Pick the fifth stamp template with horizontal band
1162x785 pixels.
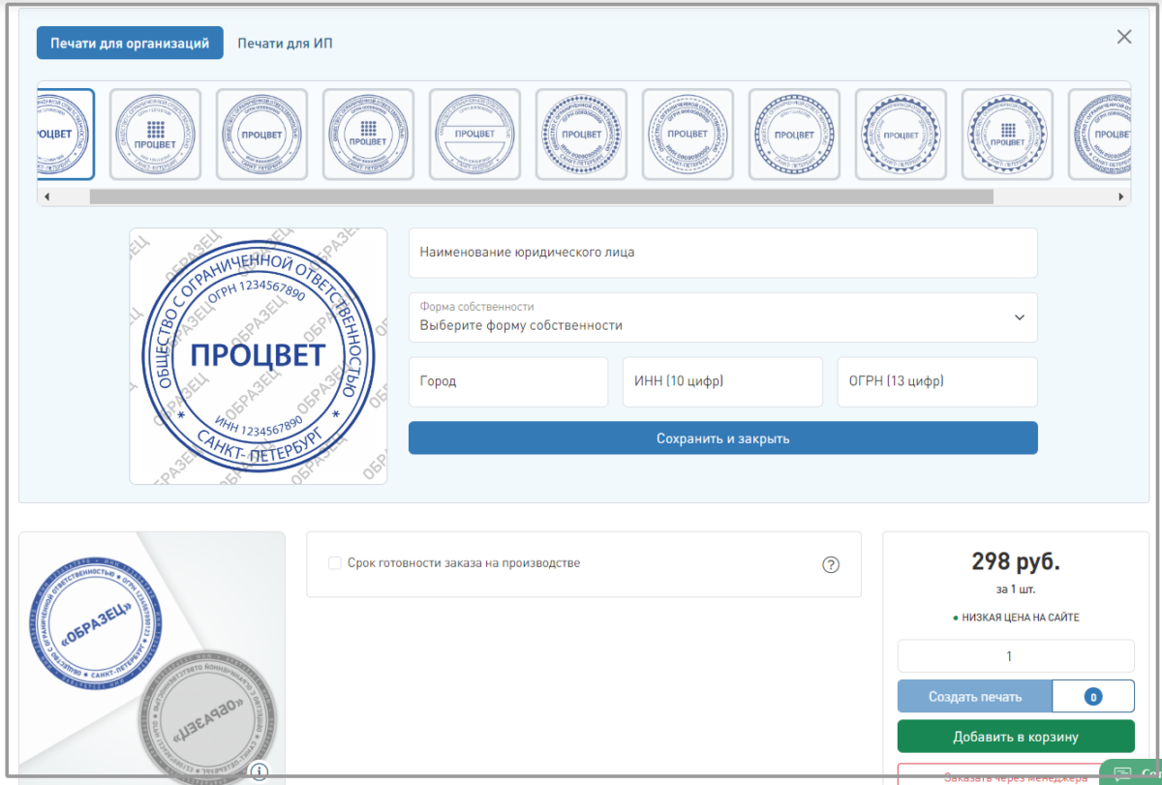click(474, 135)
